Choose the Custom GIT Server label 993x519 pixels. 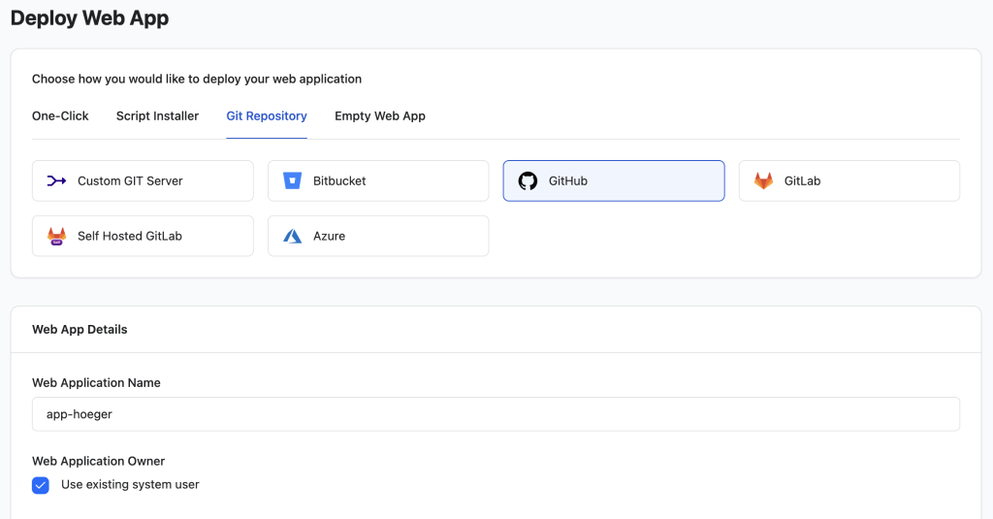130,180
